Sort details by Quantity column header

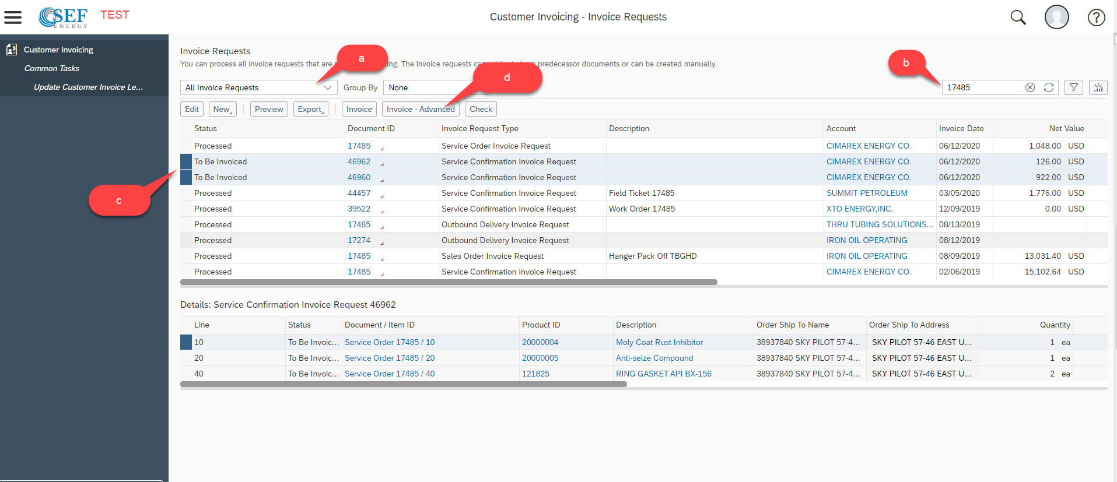click(x=1026, y=325)
